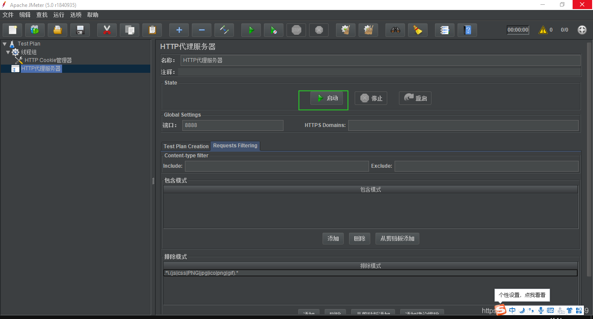Click the 重启 proxy button

pos(415,98)
